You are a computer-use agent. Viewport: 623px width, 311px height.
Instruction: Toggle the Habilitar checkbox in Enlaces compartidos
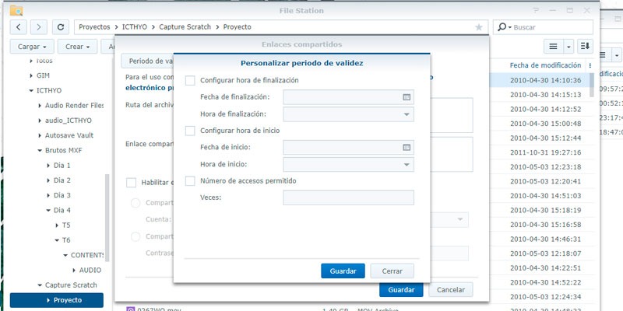click(131, 183)
